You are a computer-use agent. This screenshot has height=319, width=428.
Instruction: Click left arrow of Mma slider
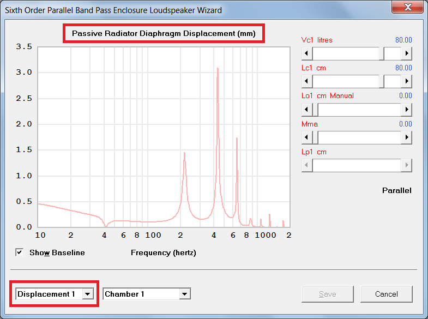coord(307,137)
